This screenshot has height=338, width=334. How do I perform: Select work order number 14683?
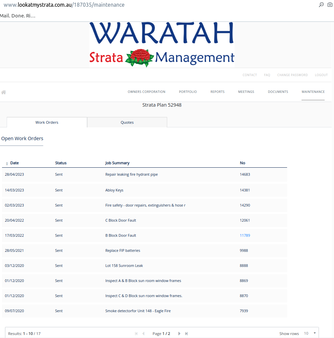click(x=245, y=174)
